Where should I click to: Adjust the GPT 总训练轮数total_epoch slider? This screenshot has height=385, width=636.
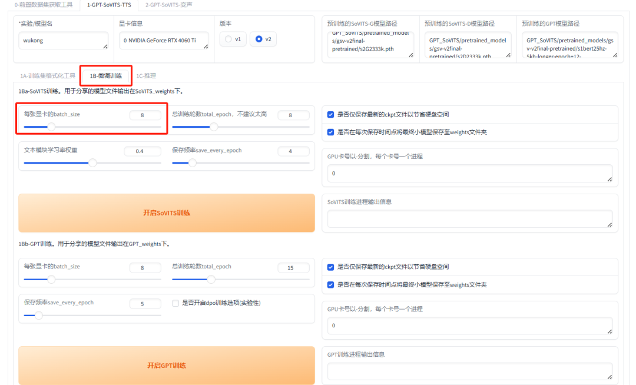coord(240,279)
